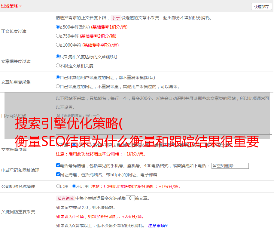Select 启用 for 公司机构名称清理

[x=58, y=186]
